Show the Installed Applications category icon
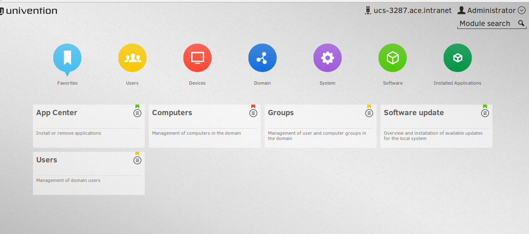Viewport: 529px width, 234px height. pos(458,58)
